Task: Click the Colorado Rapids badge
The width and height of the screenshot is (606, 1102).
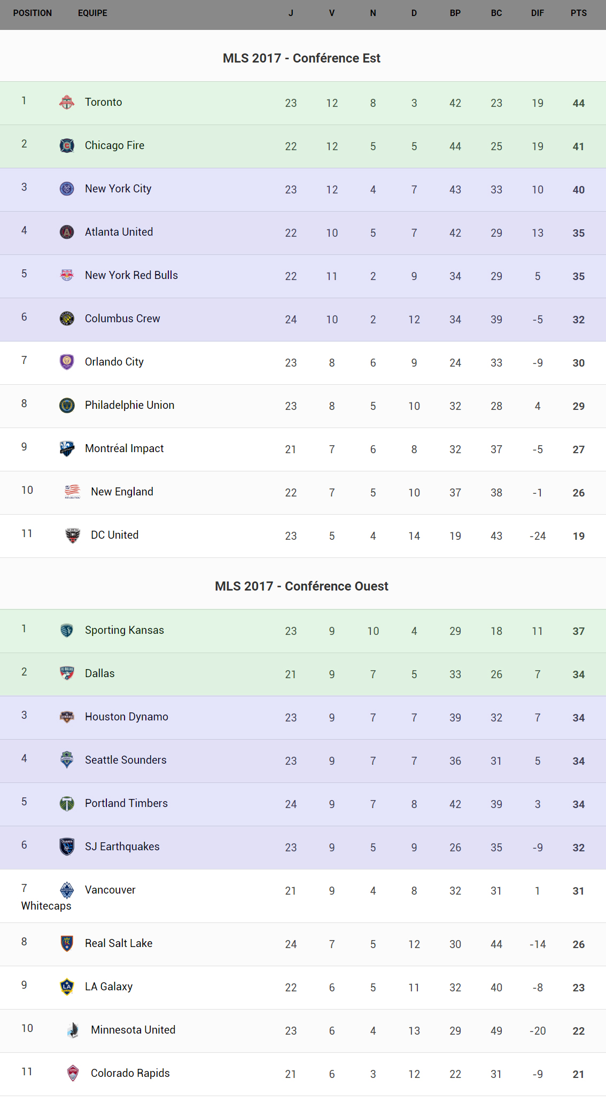Action: [x=73, y=1073]
